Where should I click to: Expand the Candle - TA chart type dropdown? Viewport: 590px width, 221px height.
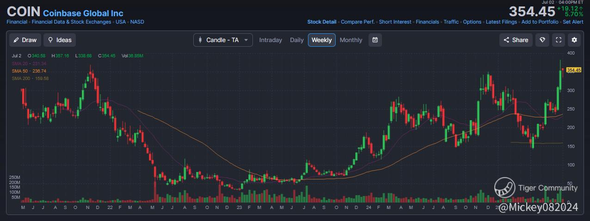[223, 40]
